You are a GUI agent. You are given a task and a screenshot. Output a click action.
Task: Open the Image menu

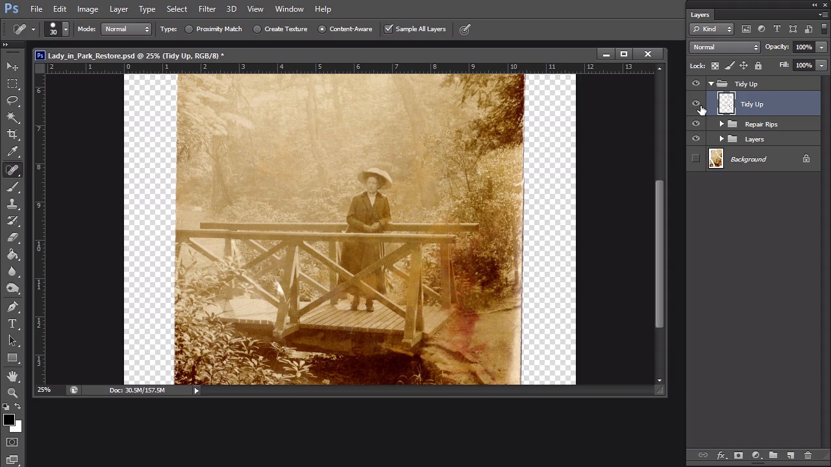[x=88, y=9]
